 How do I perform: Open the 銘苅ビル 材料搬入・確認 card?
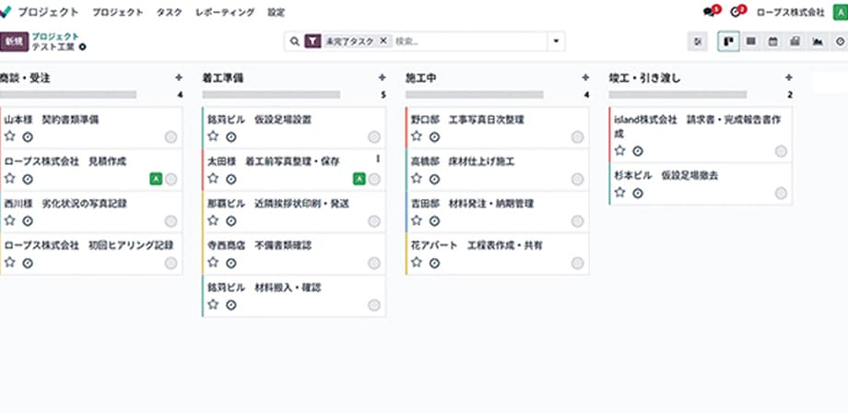(x=294, y=296)
